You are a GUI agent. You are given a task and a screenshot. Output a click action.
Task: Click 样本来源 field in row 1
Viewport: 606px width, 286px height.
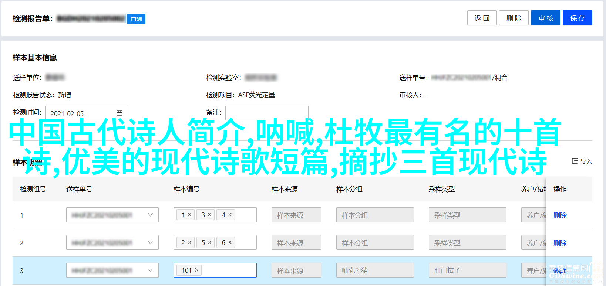click(296, 215)
